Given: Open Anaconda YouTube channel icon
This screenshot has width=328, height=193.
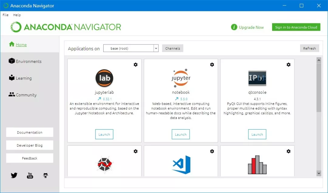Looking at the screenshot, I should coord(30,175).
